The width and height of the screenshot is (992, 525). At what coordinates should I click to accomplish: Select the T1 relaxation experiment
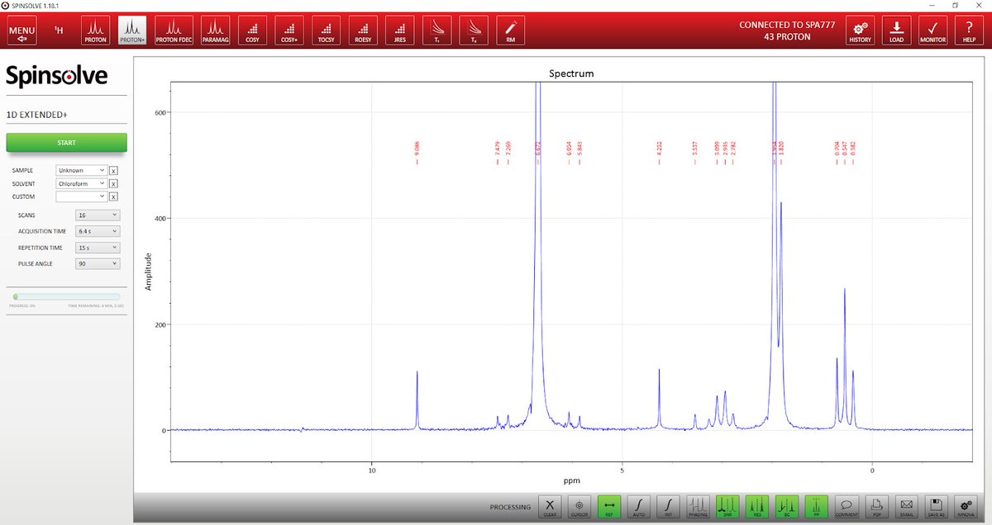point(437,31)
